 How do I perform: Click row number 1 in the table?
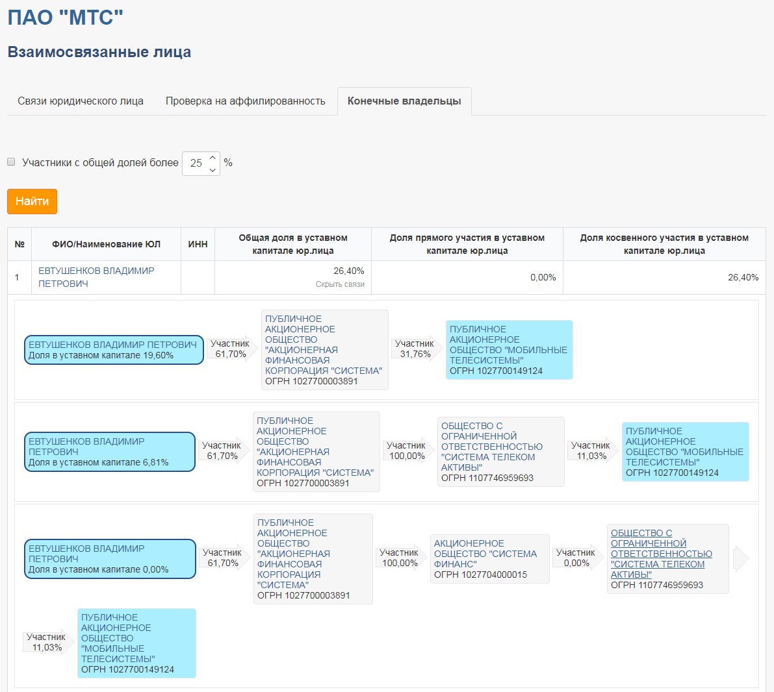click(17, 277)
